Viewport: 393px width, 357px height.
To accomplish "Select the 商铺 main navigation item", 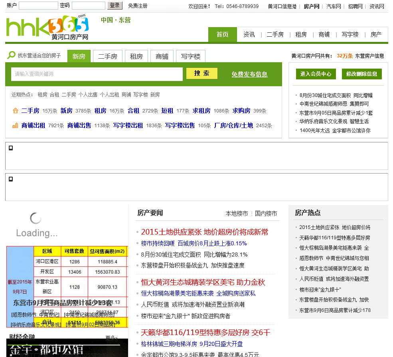I will tap(324, 34).
